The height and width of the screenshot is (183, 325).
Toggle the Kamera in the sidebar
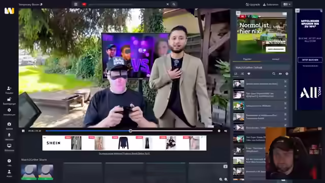pyautogui.click(x=9, y=124)
